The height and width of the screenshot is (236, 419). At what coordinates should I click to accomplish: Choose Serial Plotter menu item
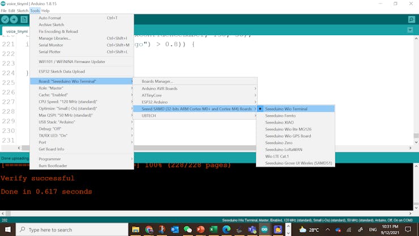(82, 52)
